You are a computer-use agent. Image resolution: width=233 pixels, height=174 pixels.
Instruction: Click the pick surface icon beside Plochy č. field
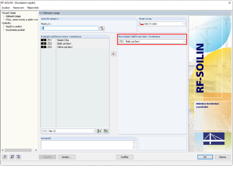(102, 28)
